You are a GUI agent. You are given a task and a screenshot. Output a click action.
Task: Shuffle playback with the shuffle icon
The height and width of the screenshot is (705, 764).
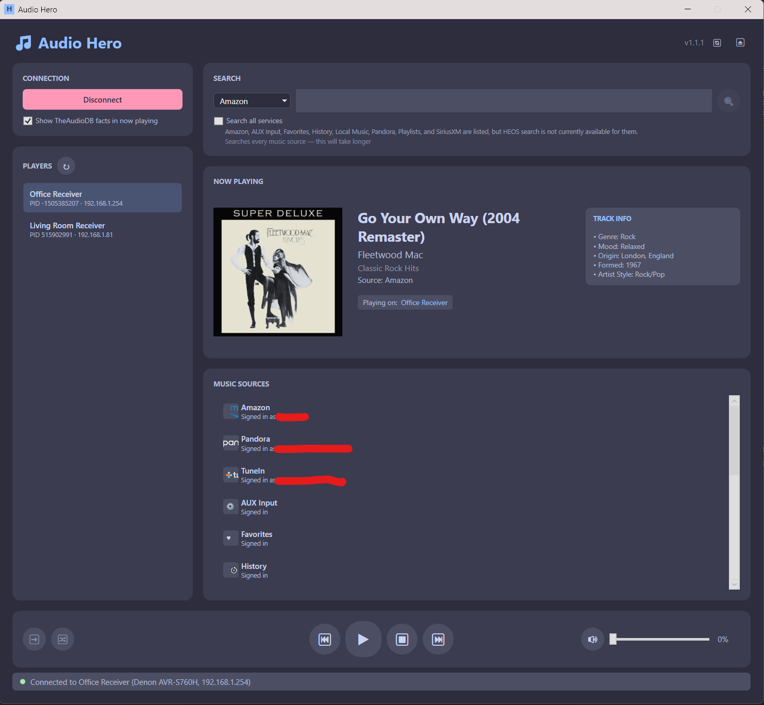[x=62, y=639]
